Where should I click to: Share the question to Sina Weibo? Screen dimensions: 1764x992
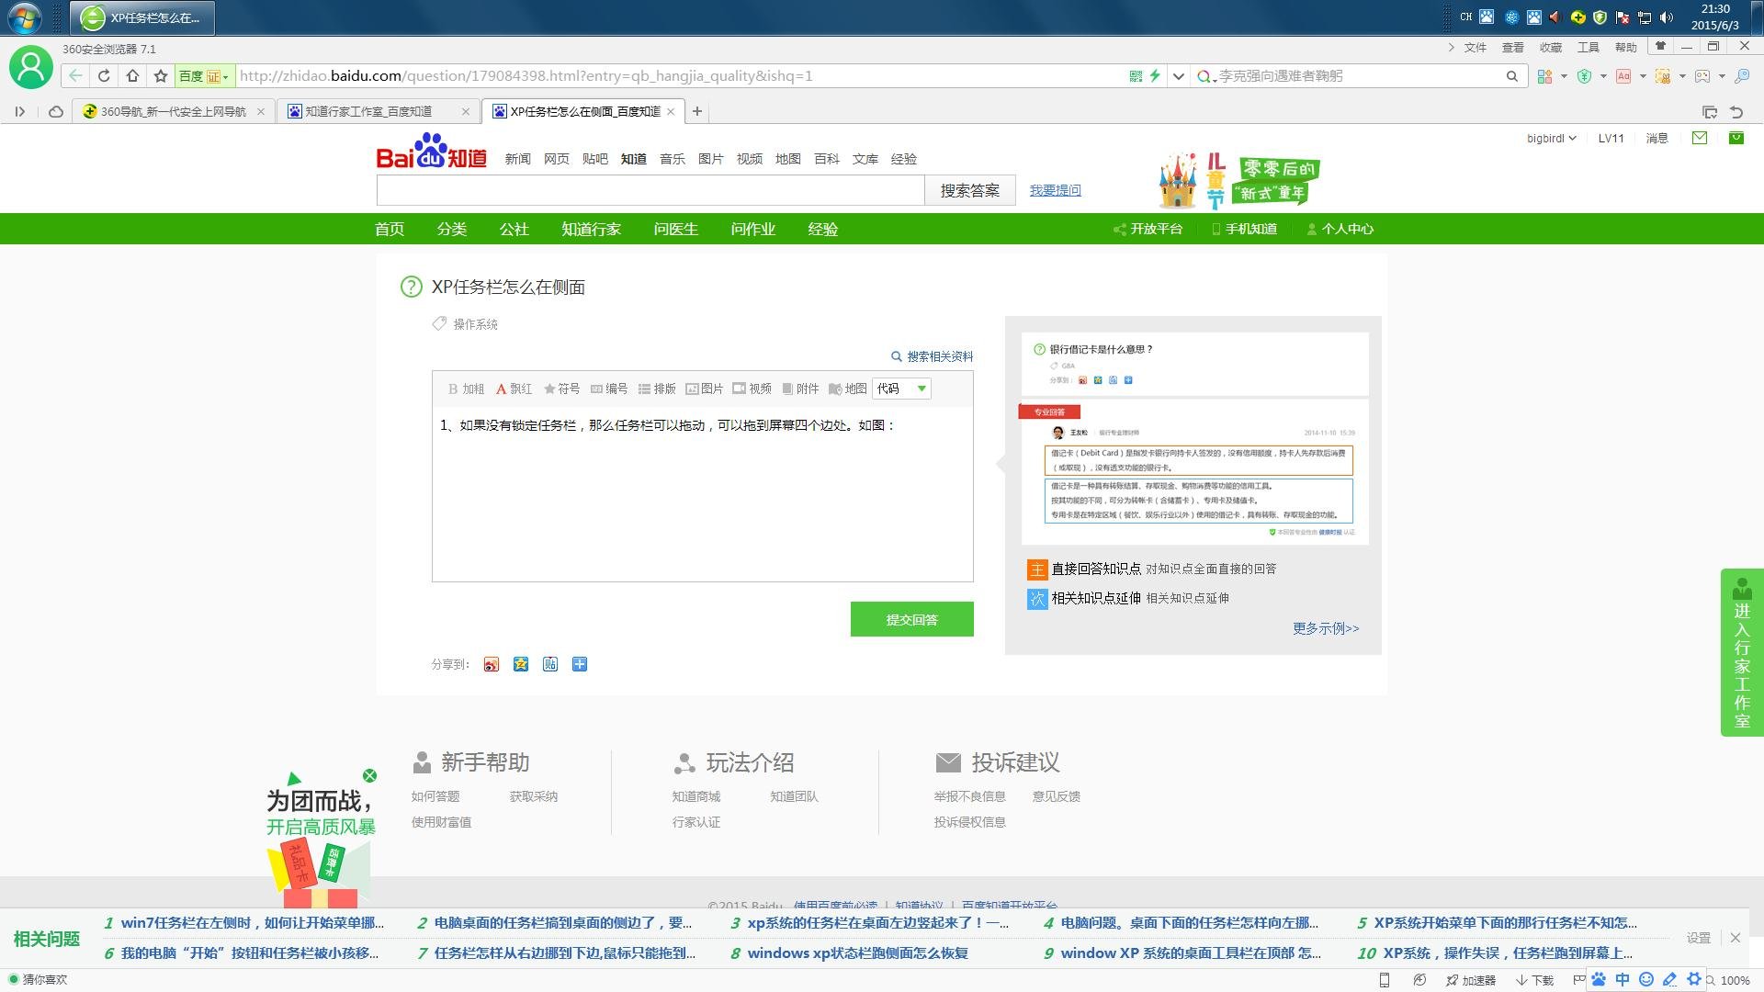click(492, 663)
